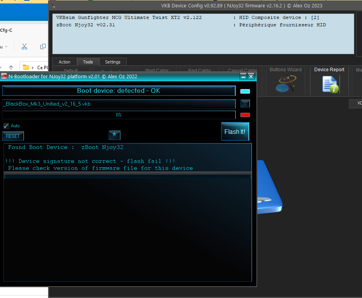The image size is (362, 298).
Task: Click the 'Device signature not correct' log line
Action: click(x=90, y=161)
